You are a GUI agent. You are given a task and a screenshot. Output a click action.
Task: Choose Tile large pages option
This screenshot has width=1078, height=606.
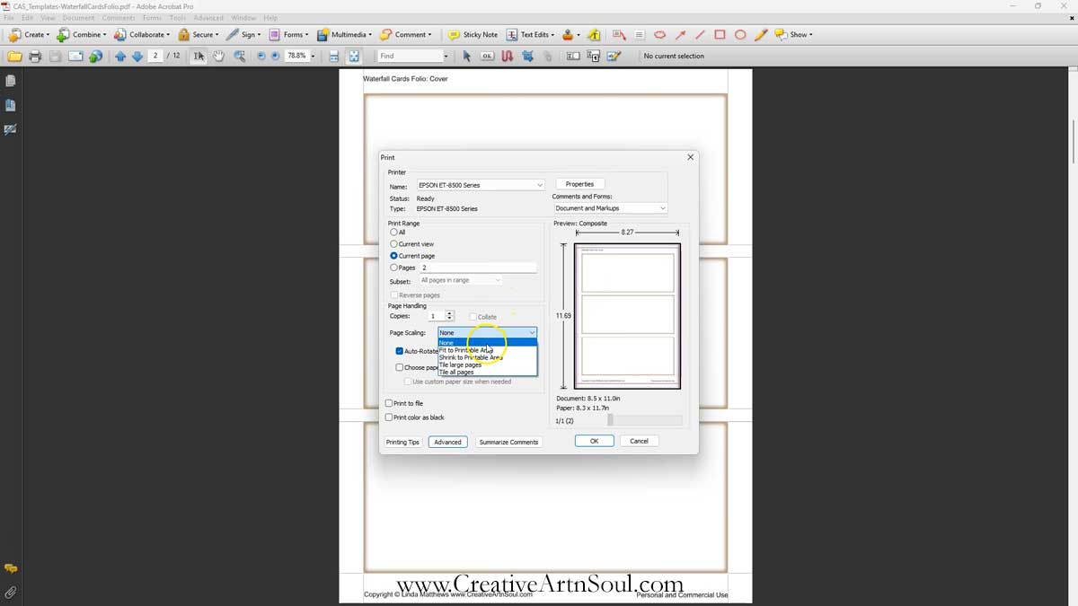coord(487,364)
